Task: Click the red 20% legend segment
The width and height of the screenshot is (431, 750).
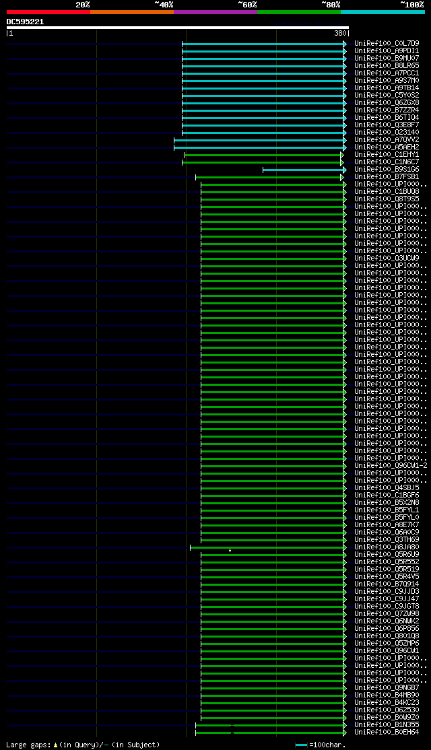Action: (x=48, y=12)
